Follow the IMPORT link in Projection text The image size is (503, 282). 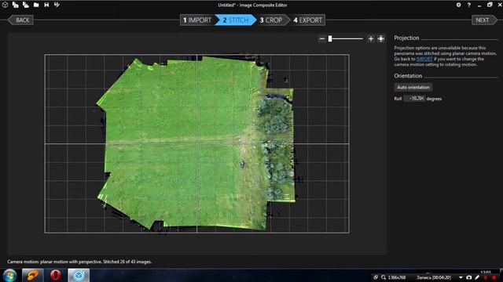point(424,60)
